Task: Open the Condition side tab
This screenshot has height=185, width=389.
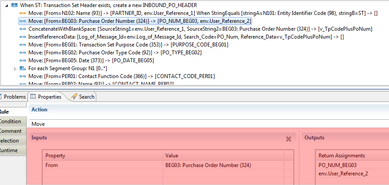Action: (10, 121)
